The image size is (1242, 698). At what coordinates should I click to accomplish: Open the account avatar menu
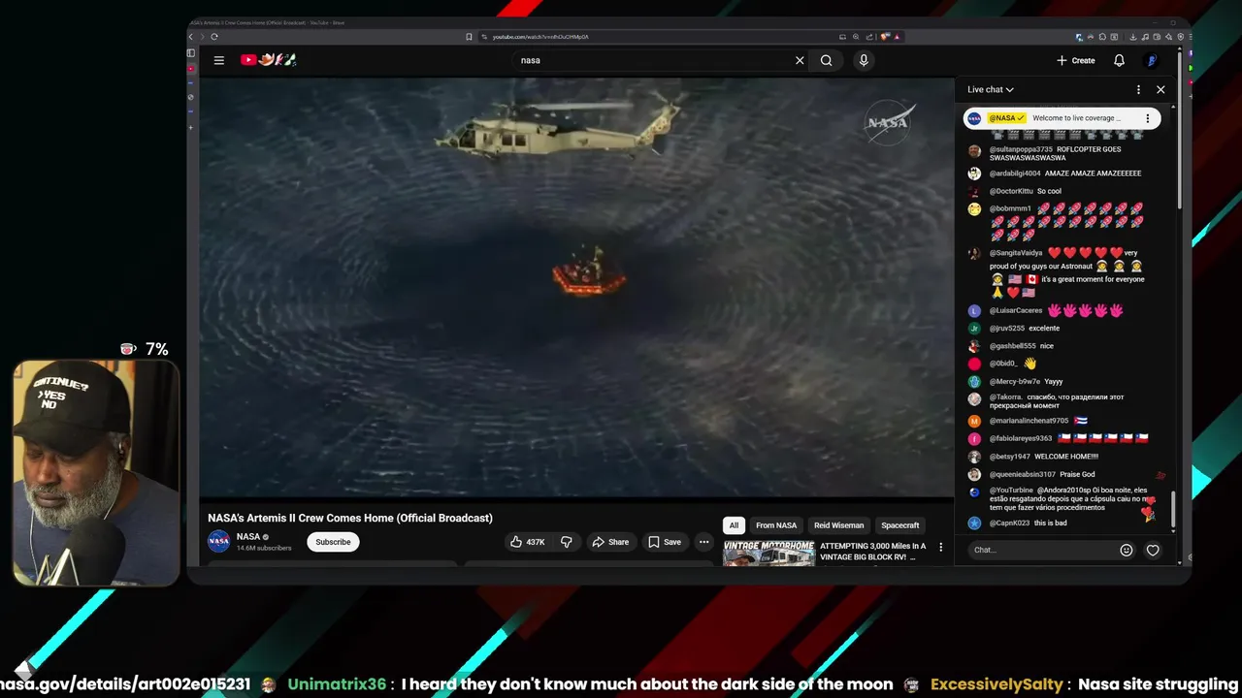coord(1152,60)
